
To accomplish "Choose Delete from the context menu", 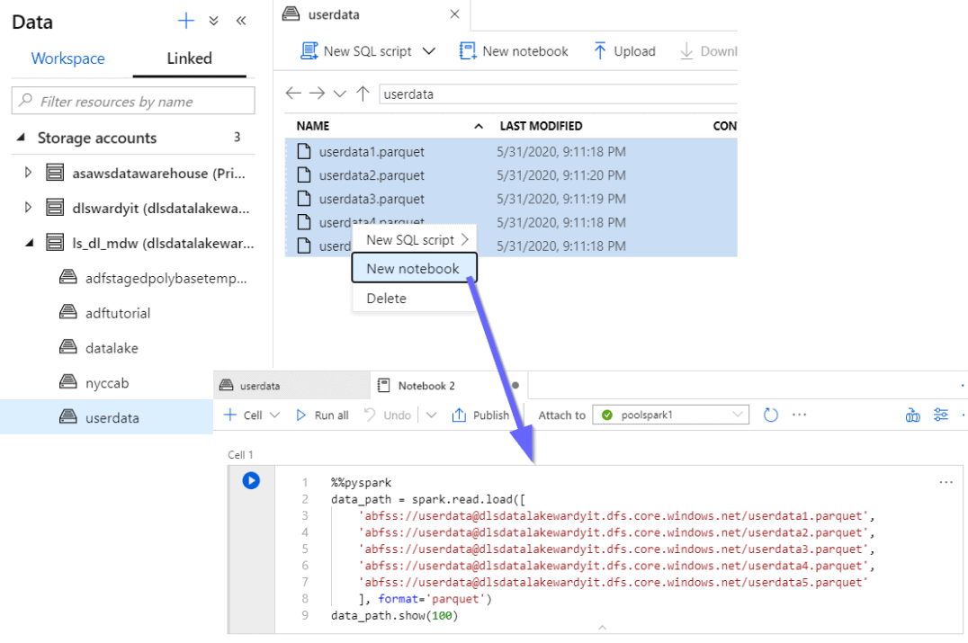I will (x=385, y=298).
